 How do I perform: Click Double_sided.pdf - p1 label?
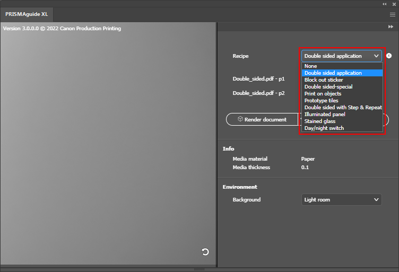258,79
